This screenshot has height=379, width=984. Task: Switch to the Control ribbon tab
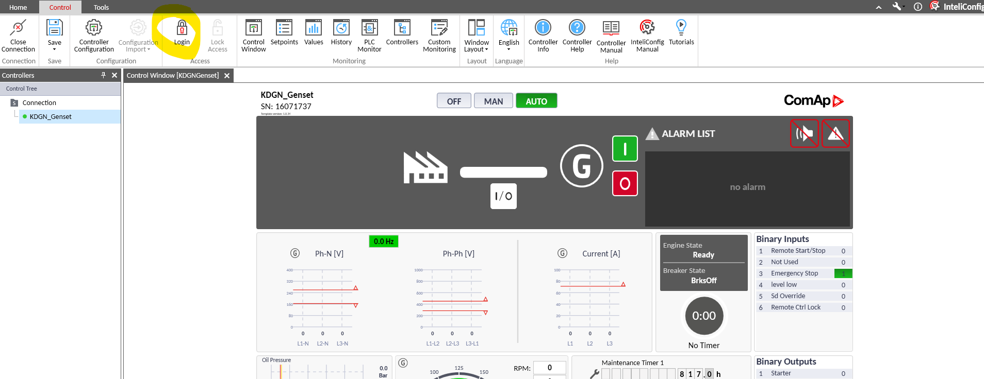60,7
